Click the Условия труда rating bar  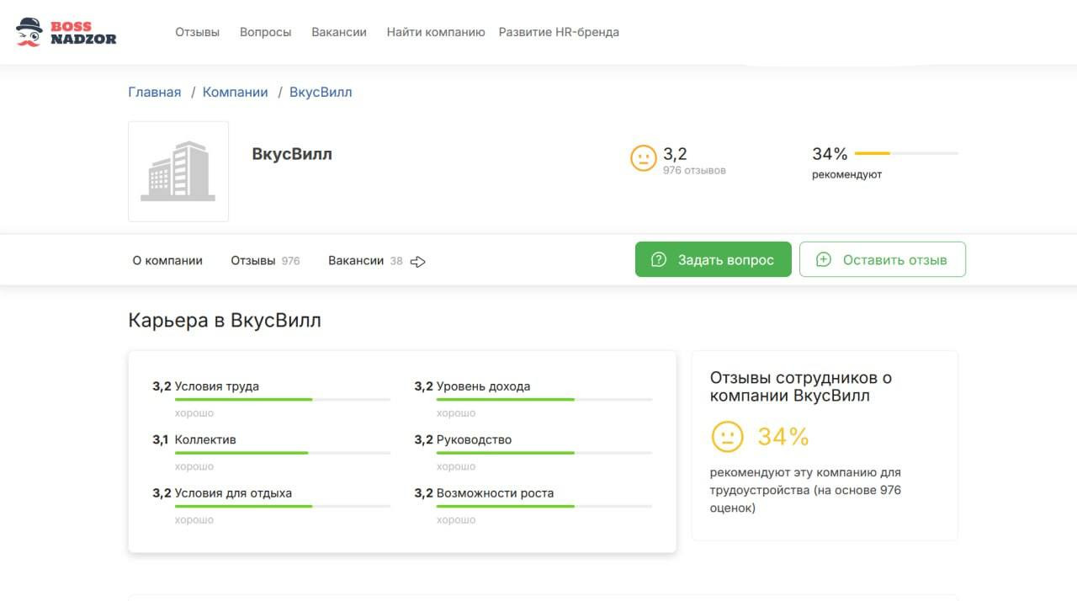[x=282, y=399]
